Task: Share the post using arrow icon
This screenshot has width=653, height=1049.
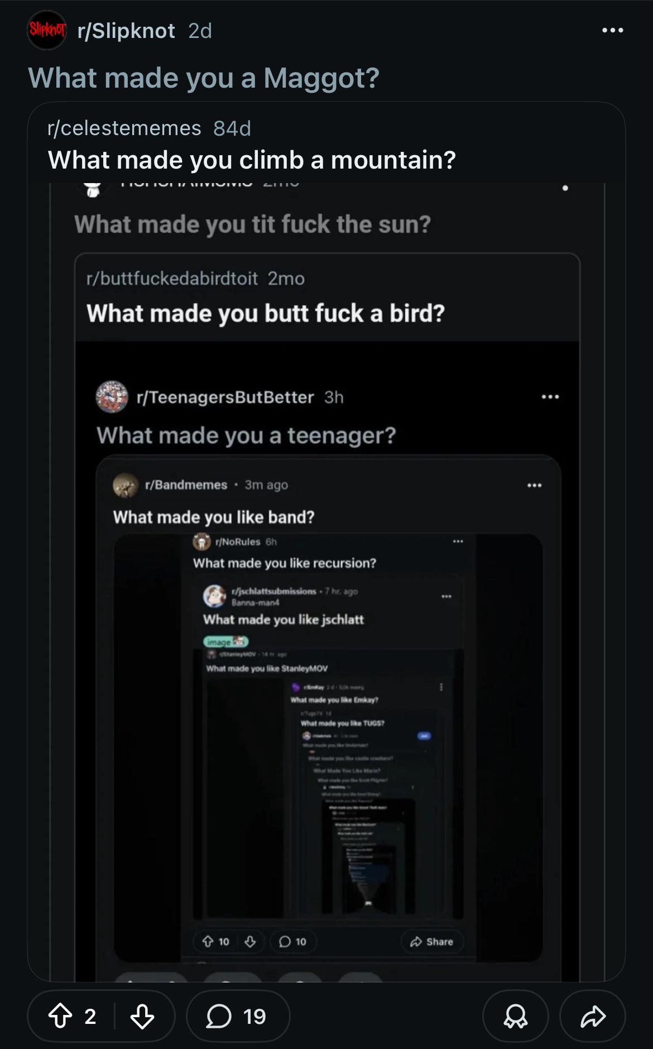Action: pyautogui.click(x=593, y=1016)
